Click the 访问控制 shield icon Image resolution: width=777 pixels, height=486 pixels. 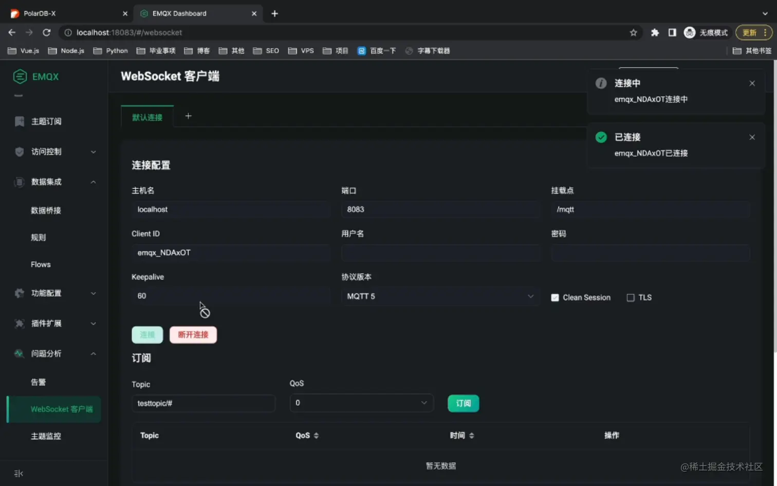tap(20, 152)
